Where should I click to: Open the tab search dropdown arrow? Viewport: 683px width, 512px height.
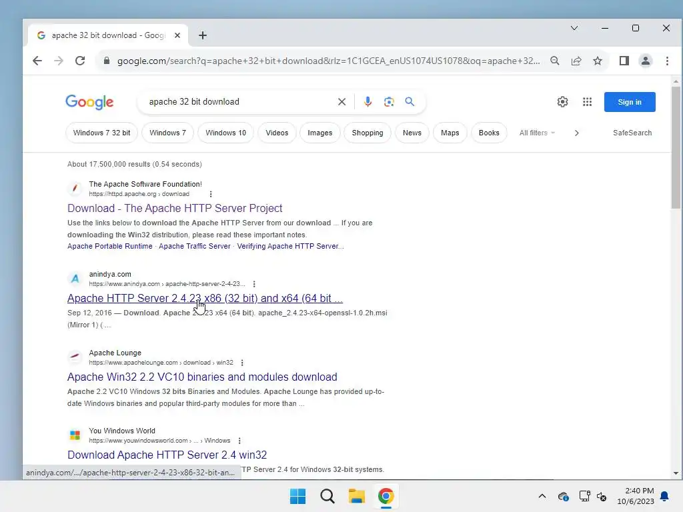(x=574, y=28)
